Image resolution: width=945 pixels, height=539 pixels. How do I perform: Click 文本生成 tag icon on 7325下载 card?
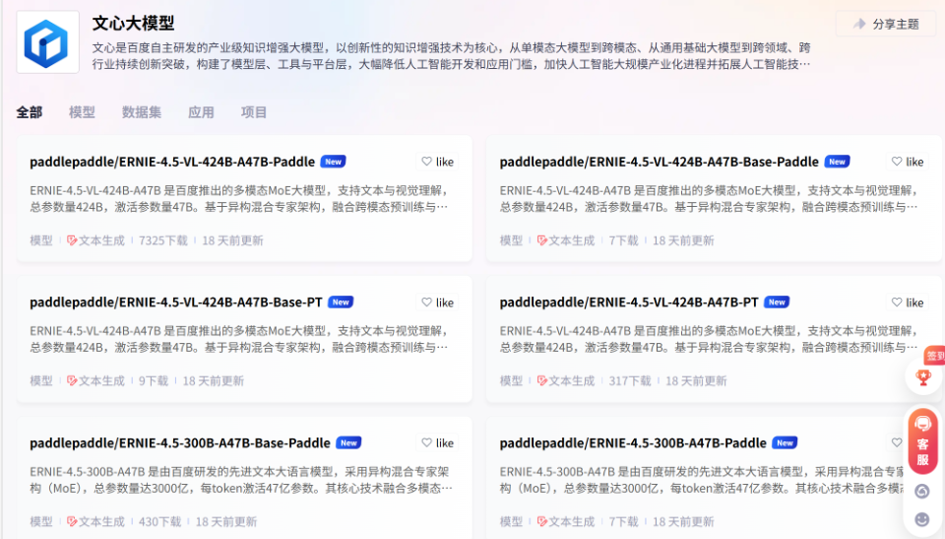[x=72, y=240]
